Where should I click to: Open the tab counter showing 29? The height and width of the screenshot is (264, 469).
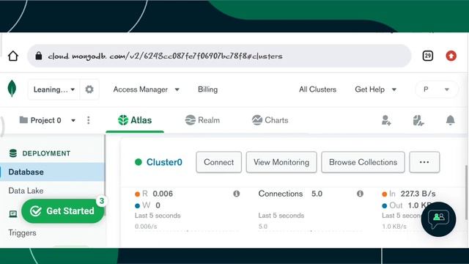[428, 56]
